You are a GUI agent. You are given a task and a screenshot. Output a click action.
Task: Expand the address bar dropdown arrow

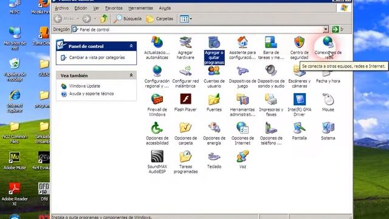pyautogui.click(x=326, y=30)
